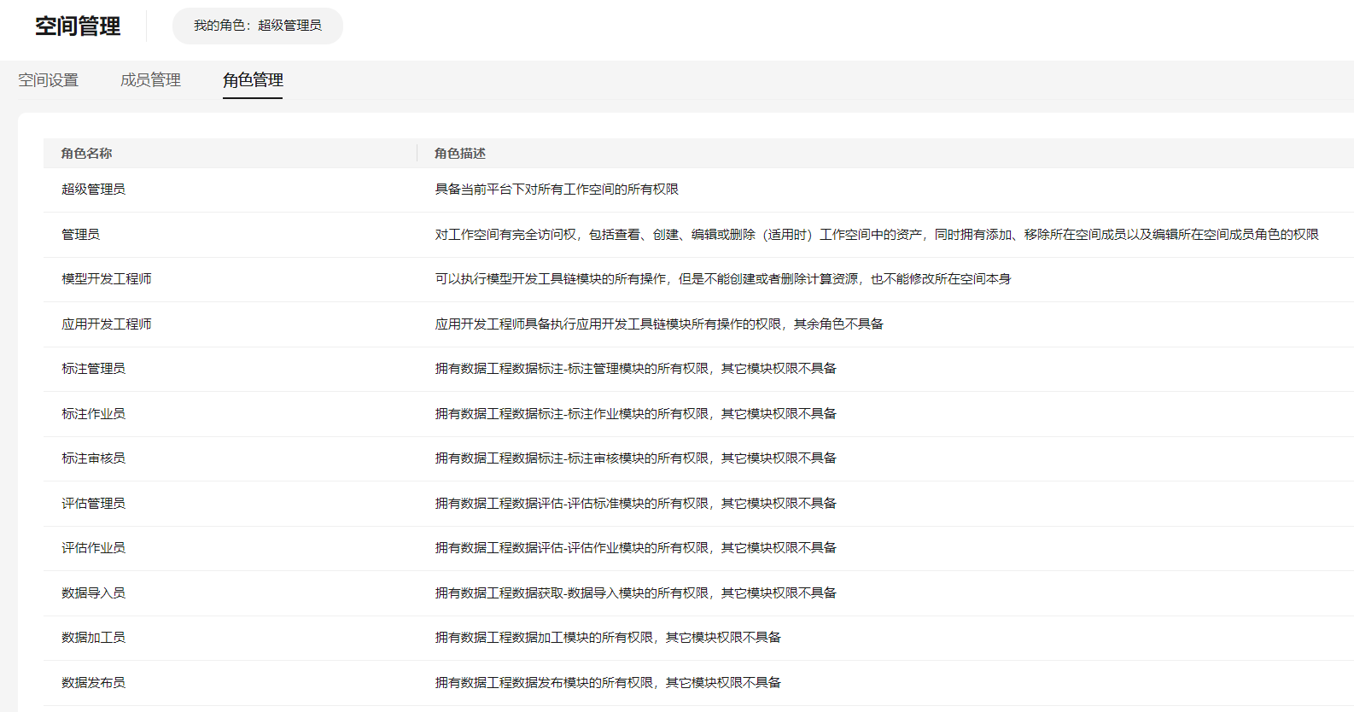
Task: Click the 我的角色：超级管理员 badge
Action: click(x=257, y=26)
